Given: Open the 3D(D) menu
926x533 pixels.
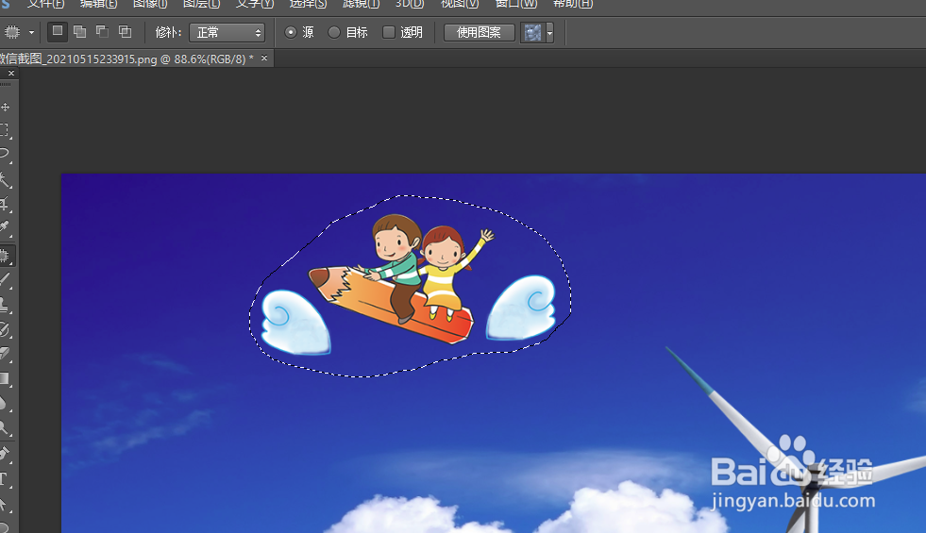Looking at the screenshot, I should pyautogui.click(x=410, y=4).
